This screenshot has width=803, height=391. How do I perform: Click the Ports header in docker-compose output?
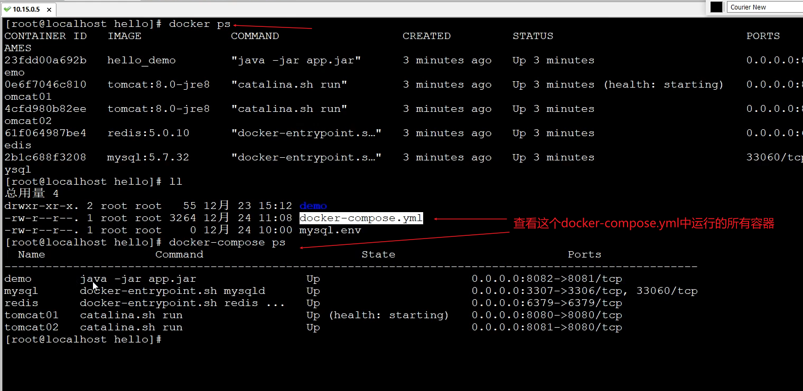point(585,254)
